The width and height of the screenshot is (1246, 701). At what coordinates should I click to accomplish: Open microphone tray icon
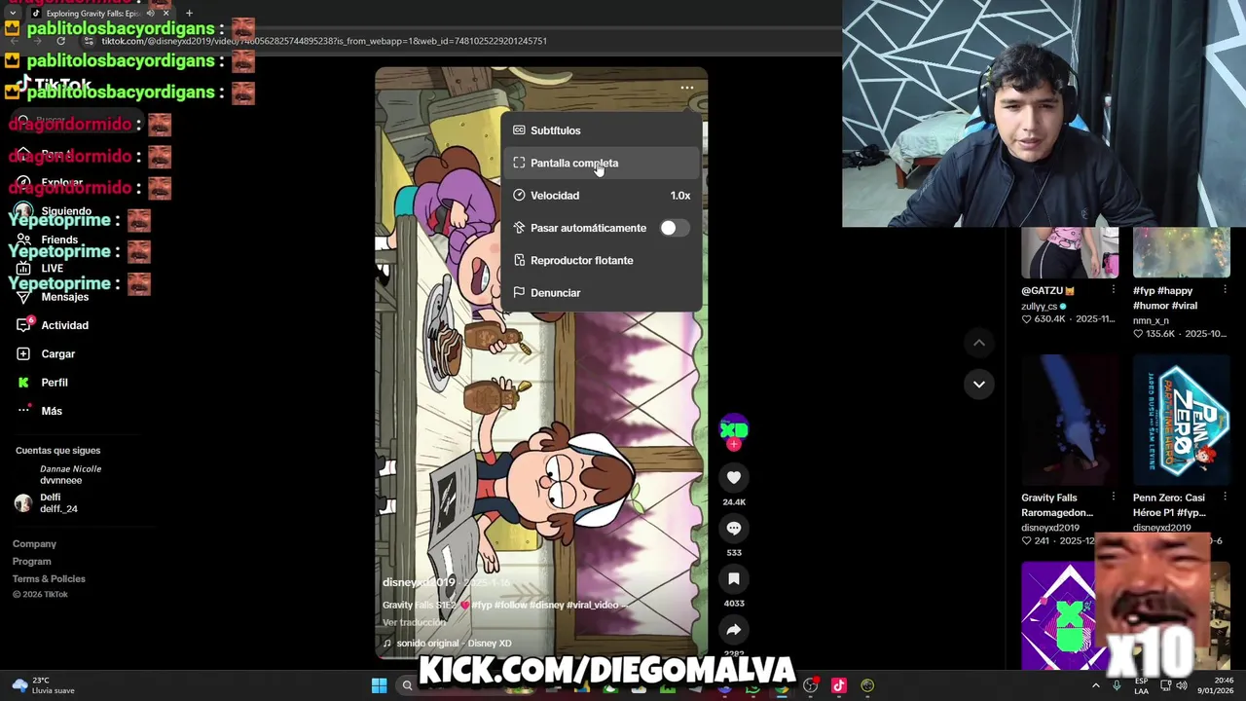coord(1117,685)
